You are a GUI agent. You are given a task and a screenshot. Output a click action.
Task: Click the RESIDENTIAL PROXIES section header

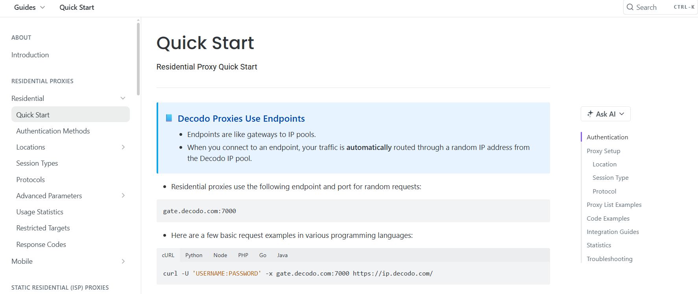(42, 81)
